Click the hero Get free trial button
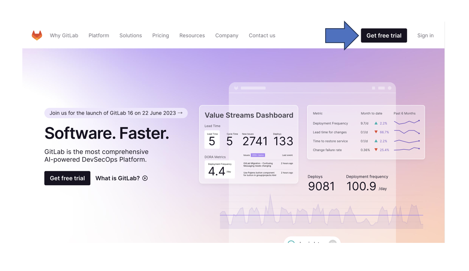The image size is (469, 271). [67, 178]
